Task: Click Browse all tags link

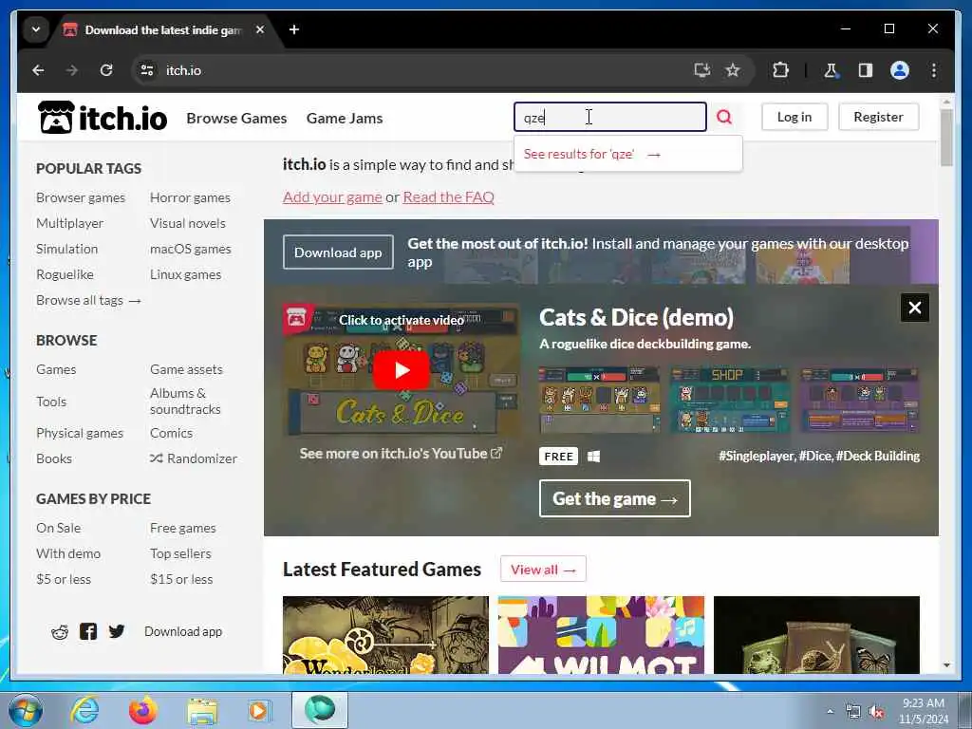Action: [88, 300]
